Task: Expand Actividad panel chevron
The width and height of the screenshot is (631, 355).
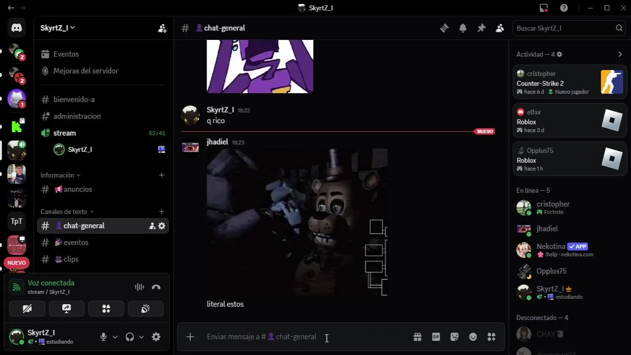Action: (x=620, y=54)
